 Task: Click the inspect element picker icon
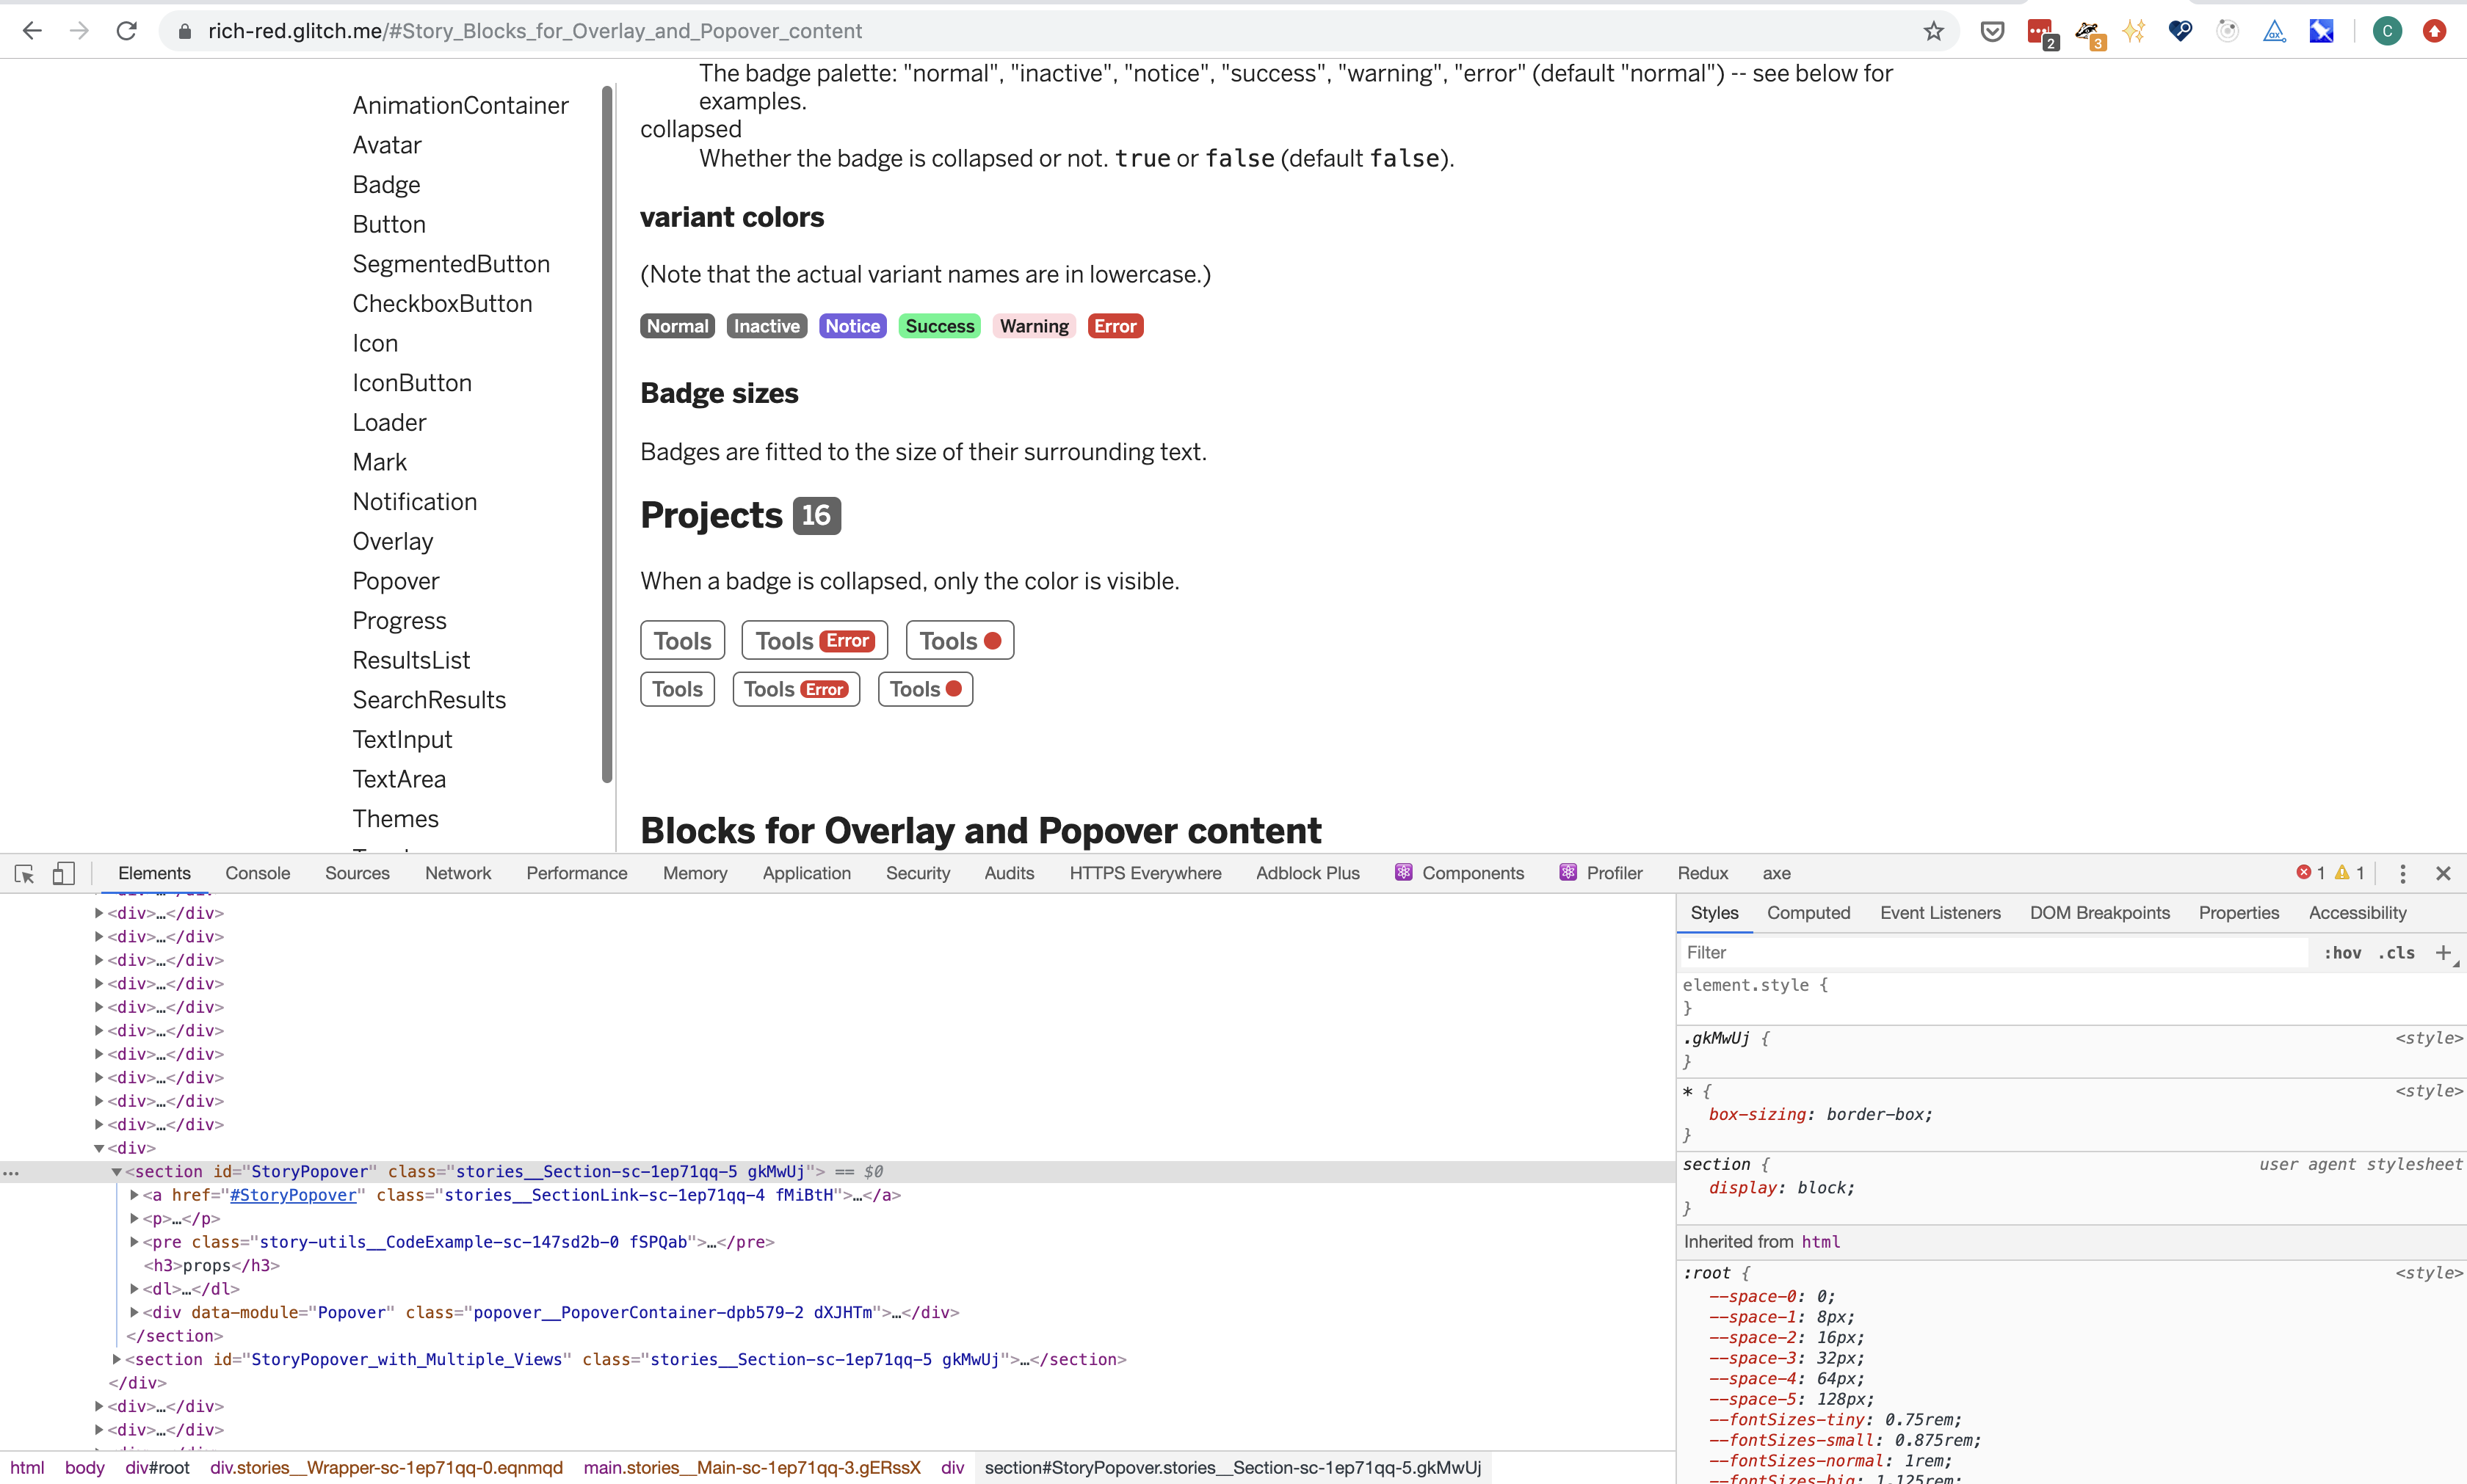click(x=24, y=873)
